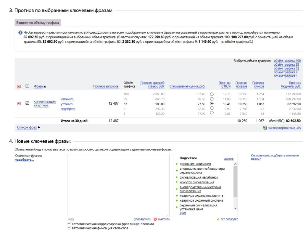Click подобрать link in the phrase row
Screen dimensions: 303x230
pyautogui.click(x=68, y=109)
